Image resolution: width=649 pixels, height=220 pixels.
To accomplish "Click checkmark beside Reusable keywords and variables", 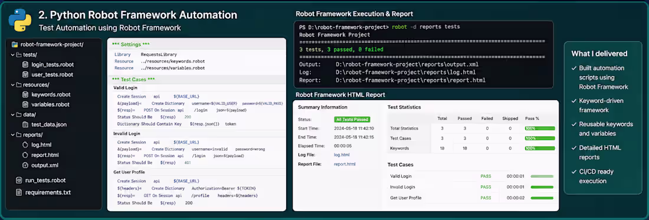I will tap(573, 124).
